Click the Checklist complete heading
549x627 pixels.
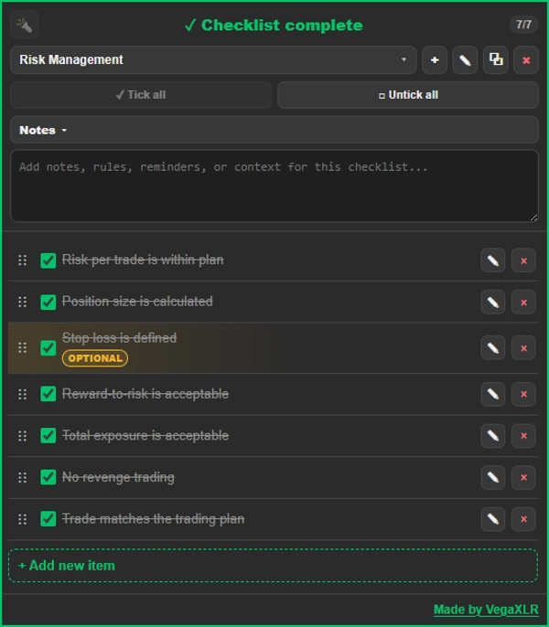click(x=274, y=26)
